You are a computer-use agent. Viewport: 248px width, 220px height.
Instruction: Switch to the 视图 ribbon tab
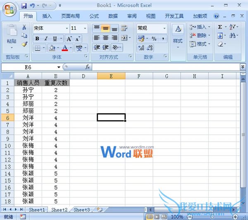click(150, 16)
